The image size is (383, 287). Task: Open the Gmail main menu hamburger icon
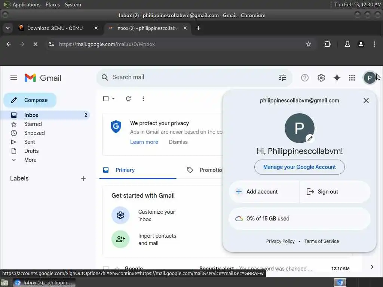(x=14, y=78)
